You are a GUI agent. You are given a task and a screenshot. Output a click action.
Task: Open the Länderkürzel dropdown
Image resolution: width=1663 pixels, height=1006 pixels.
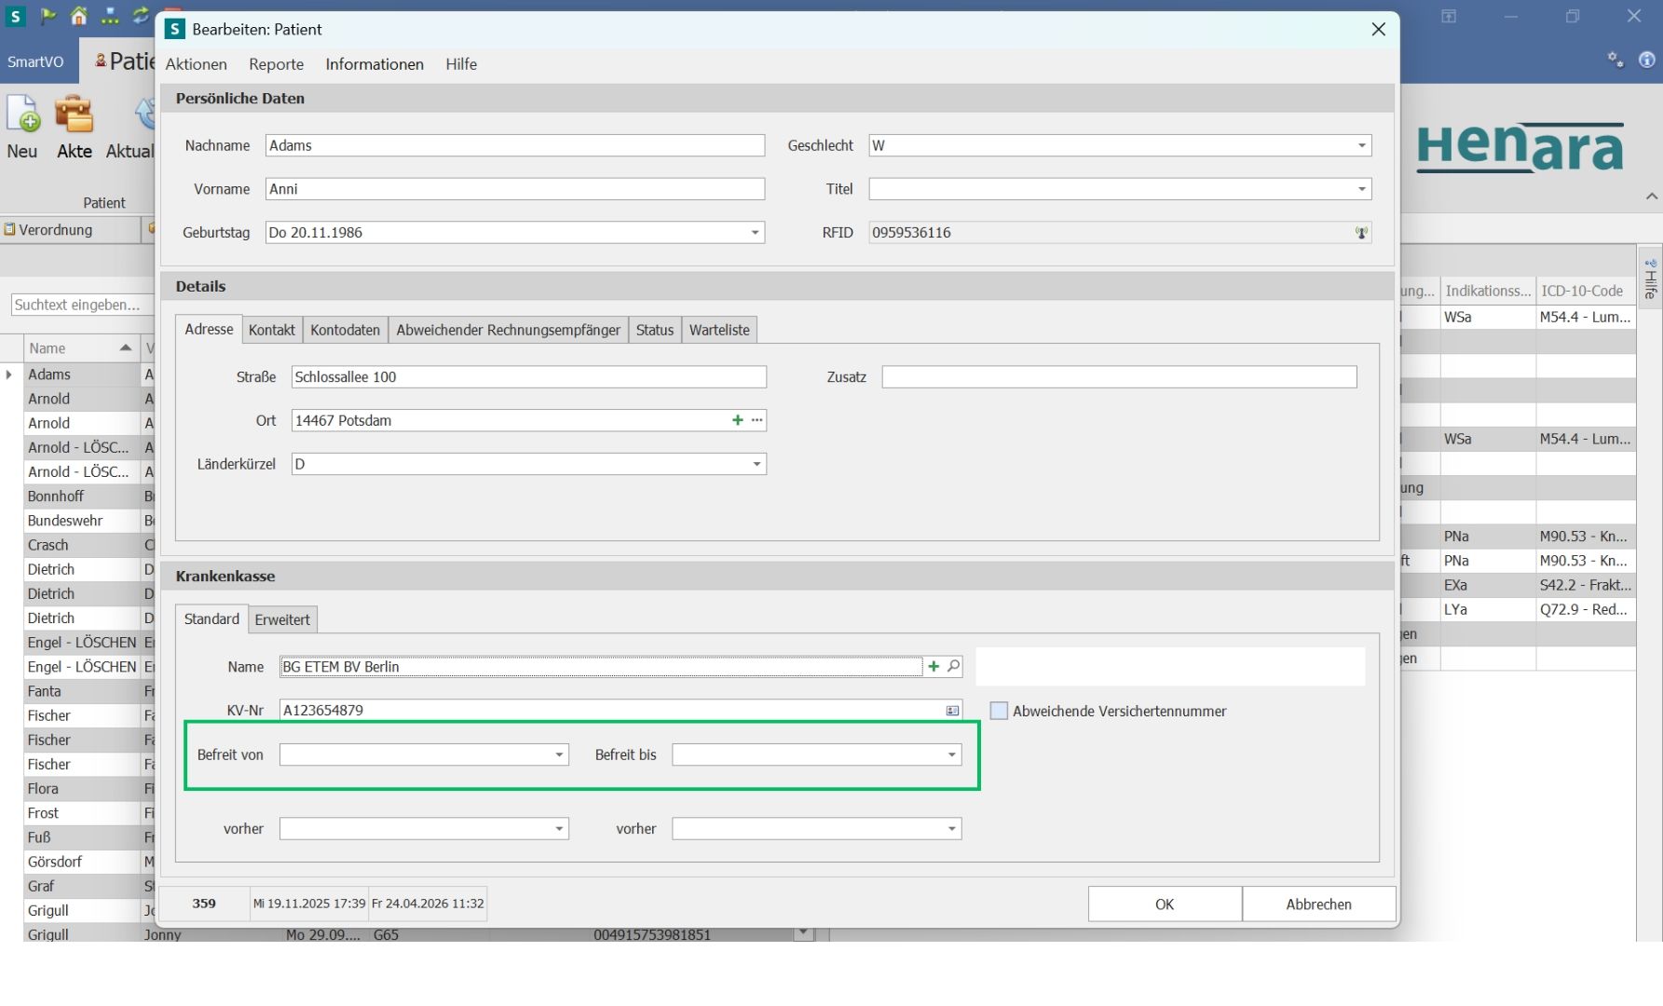coord(757,464)
